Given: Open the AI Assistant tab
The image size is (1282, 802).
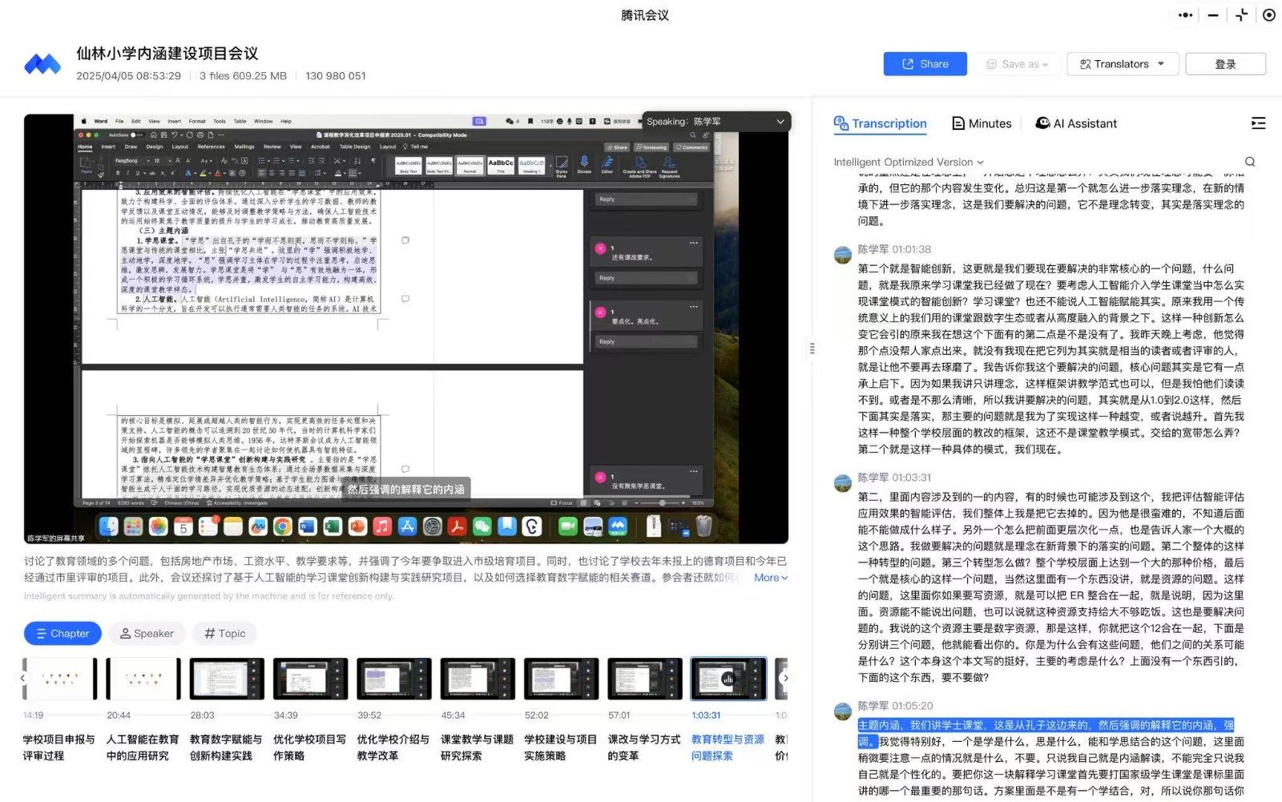Looking at the screenshot, I should pos(1076,123).
